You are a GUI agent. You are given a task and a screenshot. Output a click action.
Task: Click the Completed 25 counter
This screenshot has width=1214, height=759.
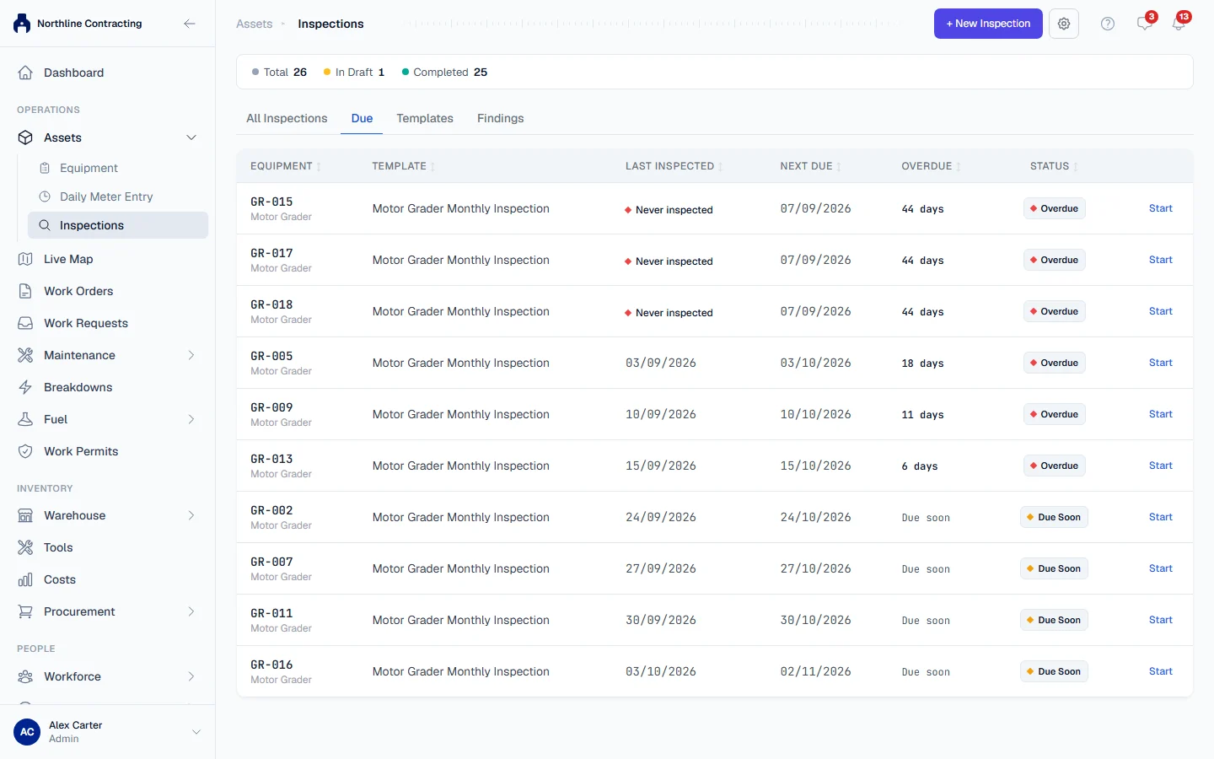pos(445,72)
